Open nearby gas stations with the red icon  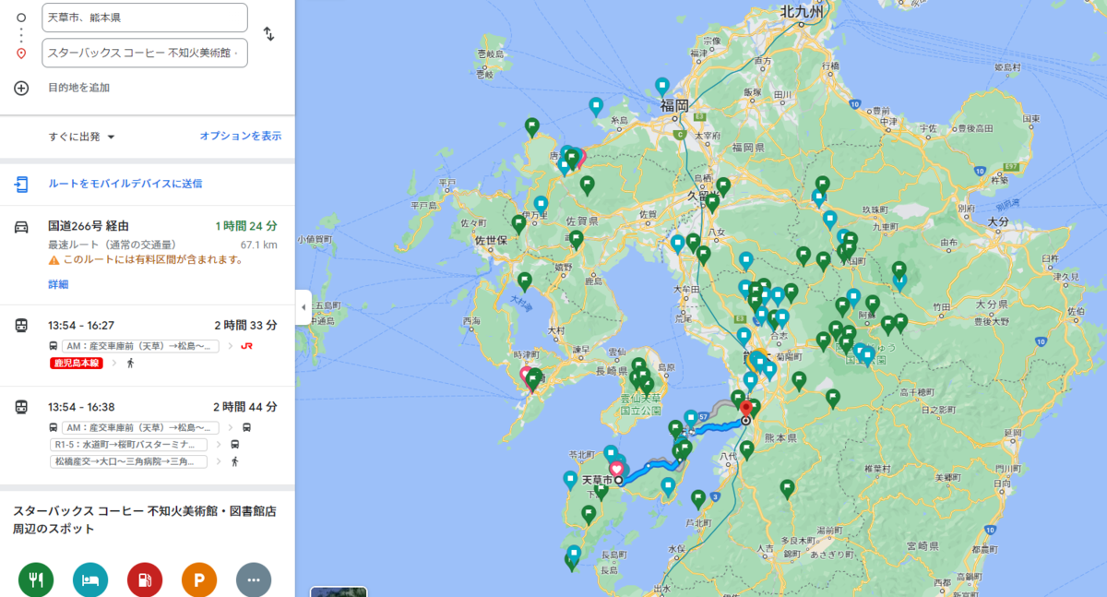click(145, 580)
